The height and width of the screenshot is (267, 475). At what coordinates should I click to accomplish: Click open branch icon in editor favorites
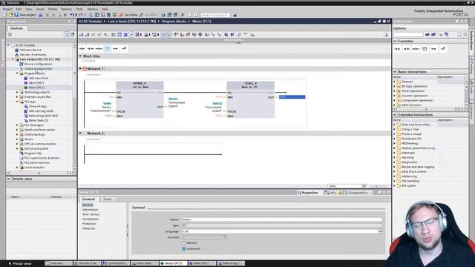[x=116, y=48]
